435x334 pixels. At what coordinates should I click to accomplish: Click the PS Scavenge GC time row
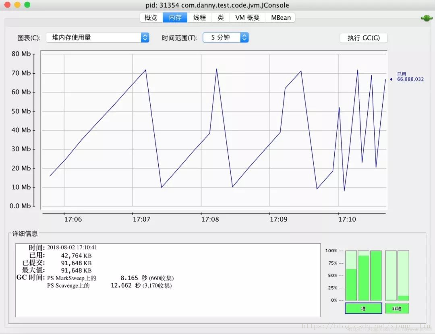coord(109,285)
